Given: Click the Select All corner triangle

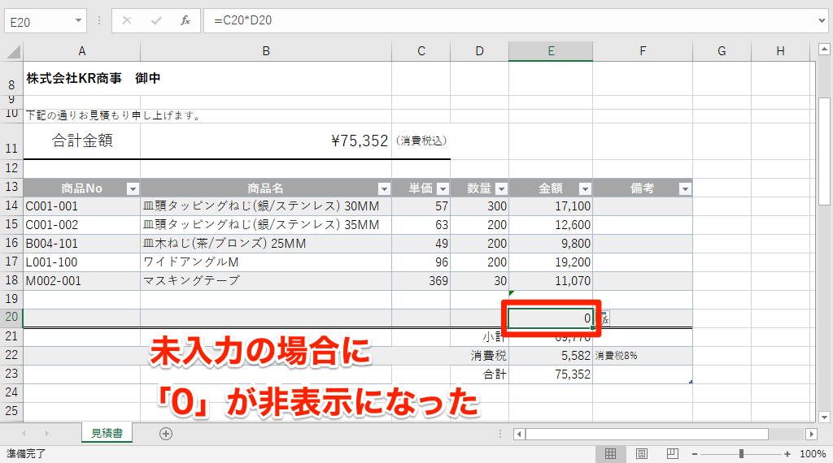Looking at the screenshot, I should (13, 51).
